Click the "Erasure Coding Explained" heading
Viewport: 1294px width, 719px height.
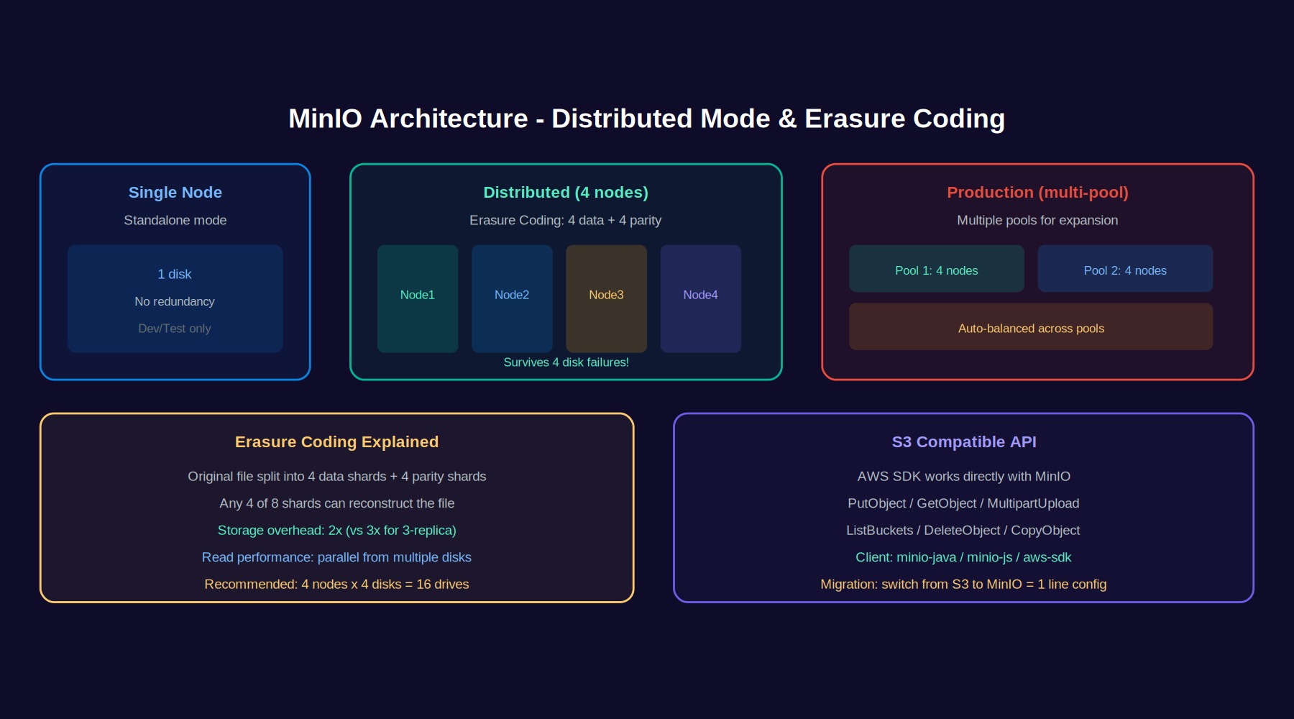[x=336, y=442]
